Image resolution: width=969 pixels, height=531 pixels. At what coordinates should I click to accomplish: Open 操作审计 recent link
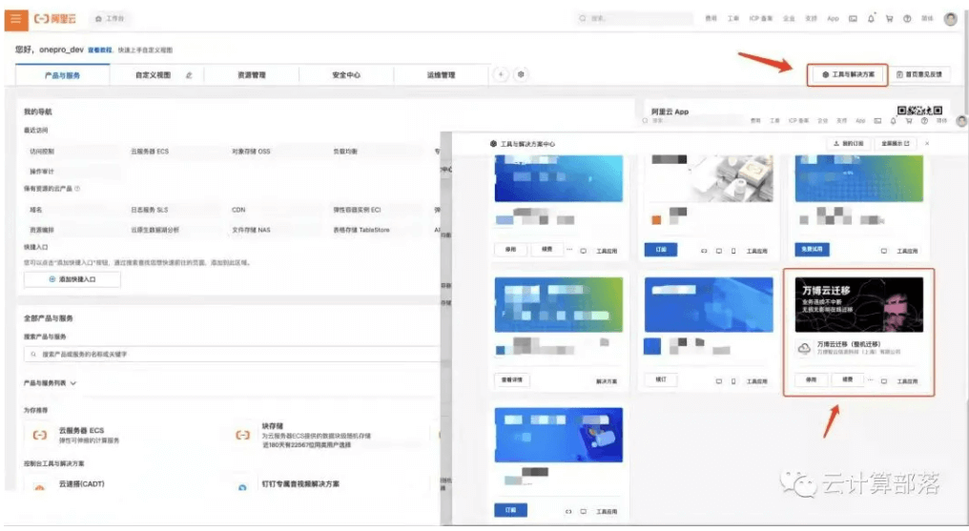coord(42,172)
